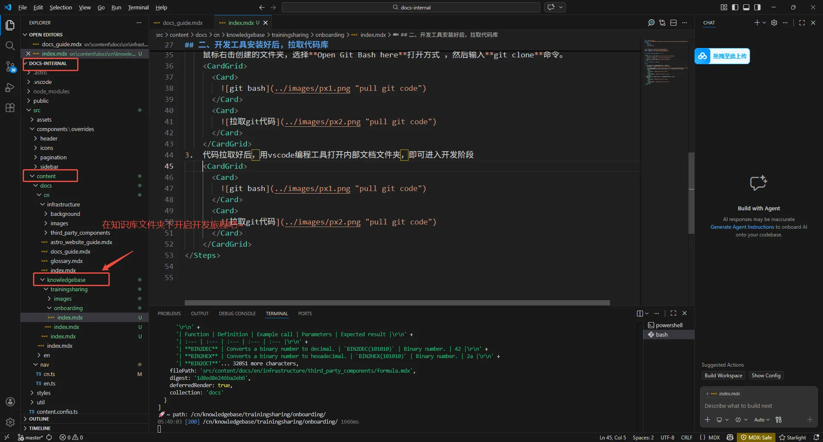Click the MDX: Safe status bar item
This screenshot has height=442, width=823.
click(757, 437)
